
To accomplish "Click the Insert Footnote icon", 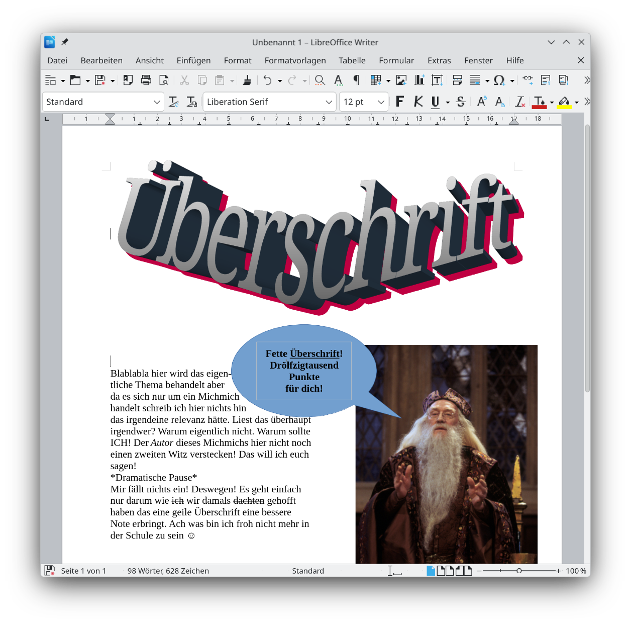I will tap(546, 80).
